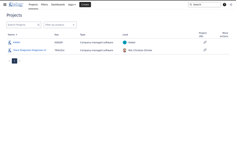Click the Projects page heading
Image resolution: width=236 pixels, height=147 pixels.
click(x=14, y=15)
